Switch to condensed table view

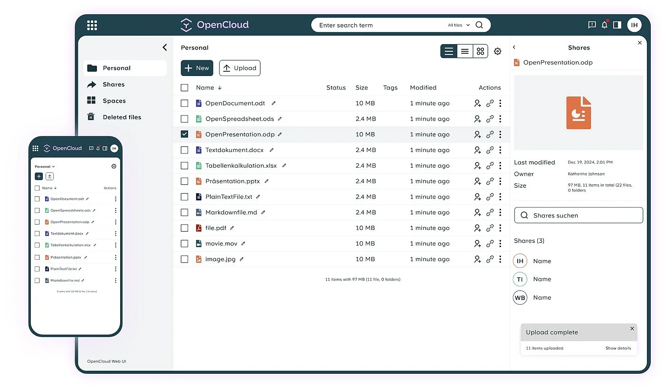(465, 51)
